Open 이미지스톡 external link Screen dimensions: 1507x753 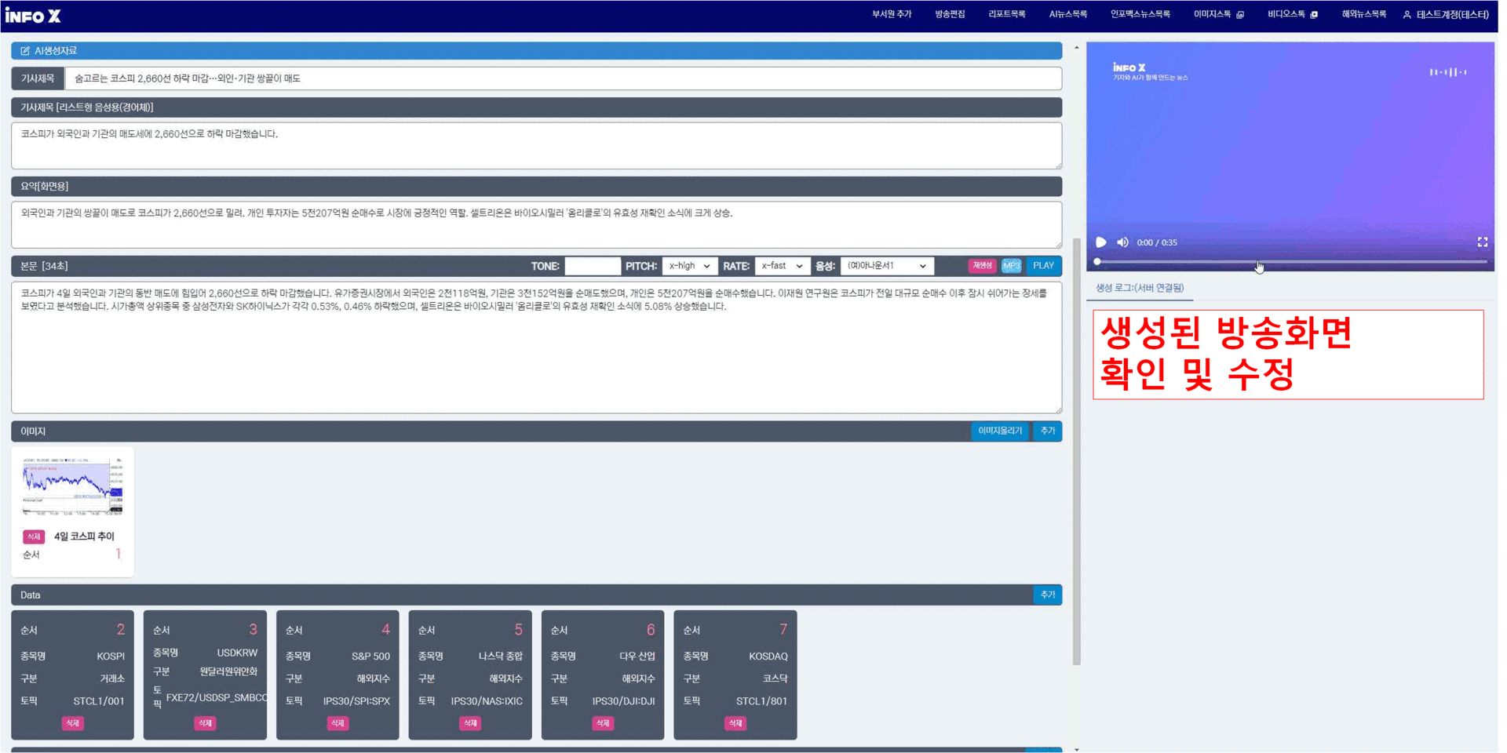pos(1218,14)
